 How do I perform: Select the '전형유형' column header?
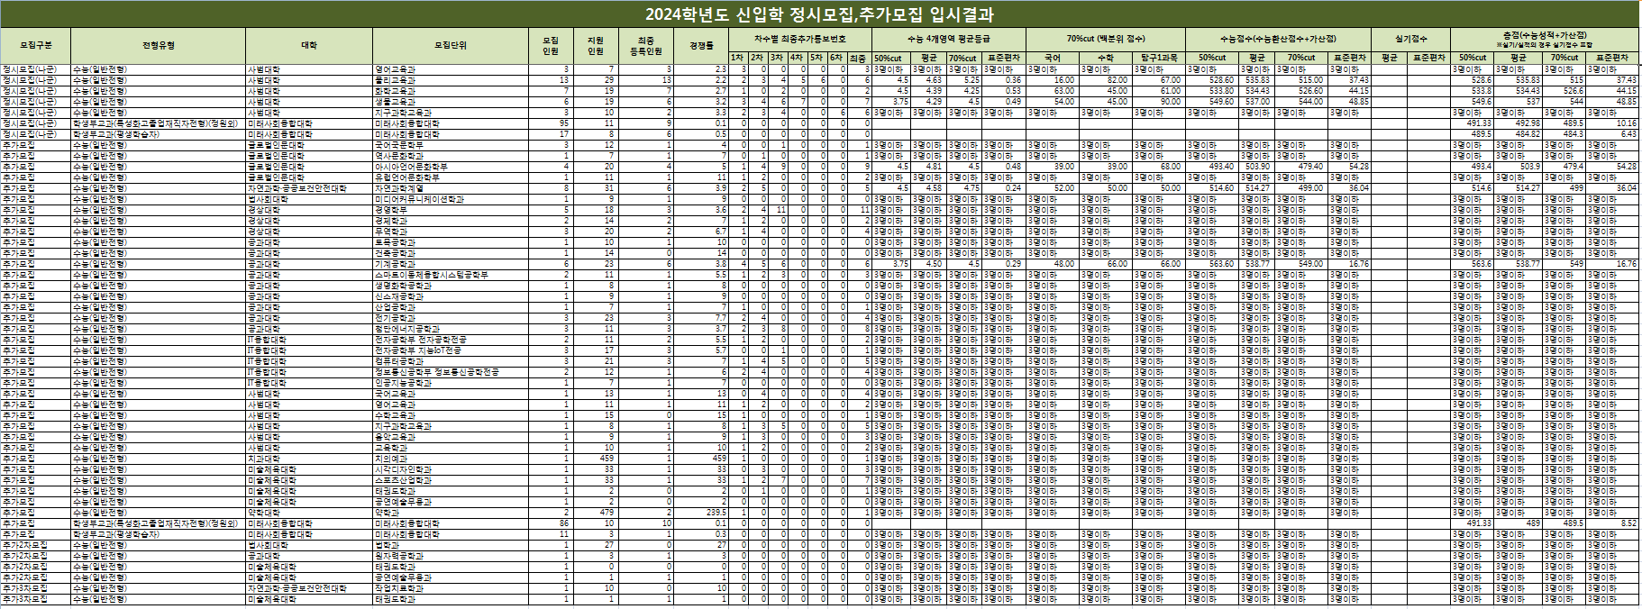[x=159, y=45]
